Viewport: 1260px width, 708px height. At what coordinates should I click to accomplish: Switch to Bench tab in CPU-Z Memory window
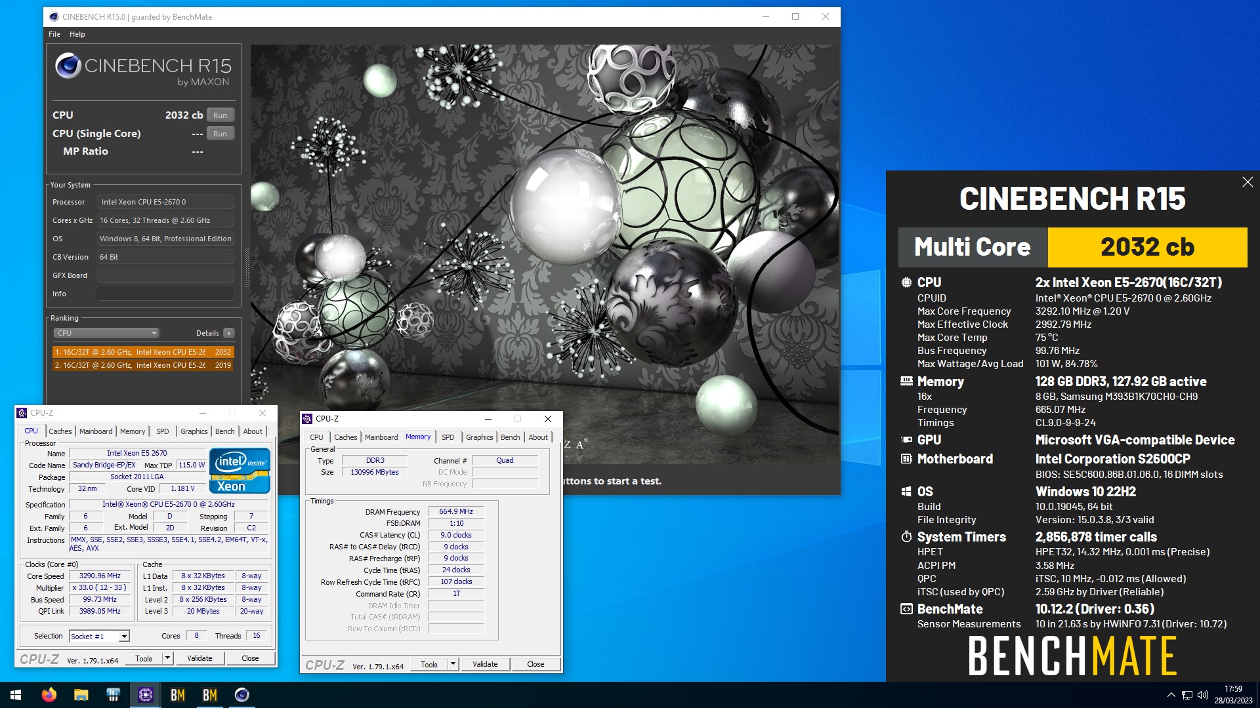[x=511, y=437]
